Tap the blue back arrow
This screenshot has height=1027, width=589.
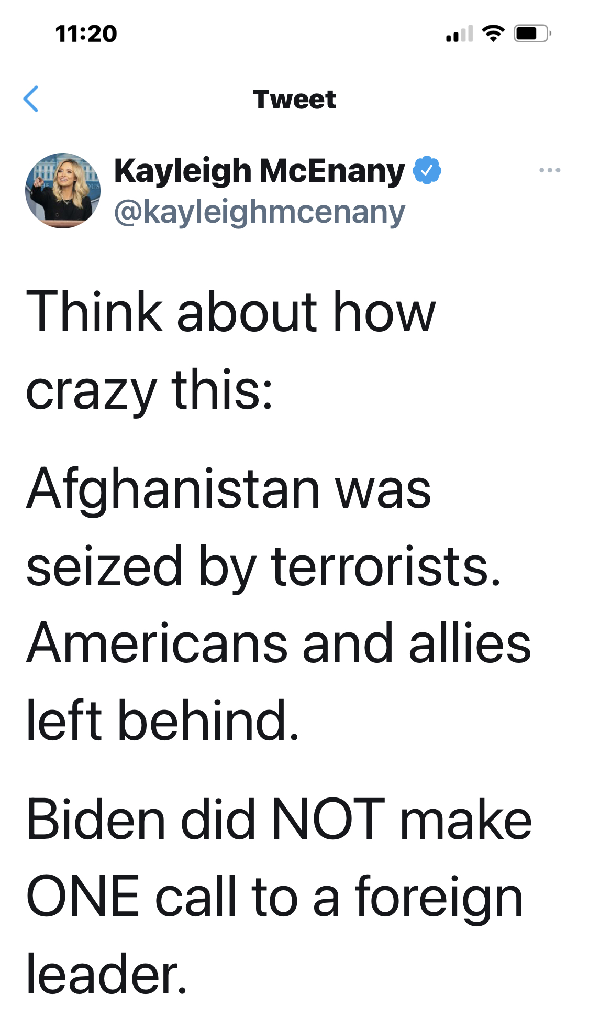pyautogui.click(x=31, y=99)
